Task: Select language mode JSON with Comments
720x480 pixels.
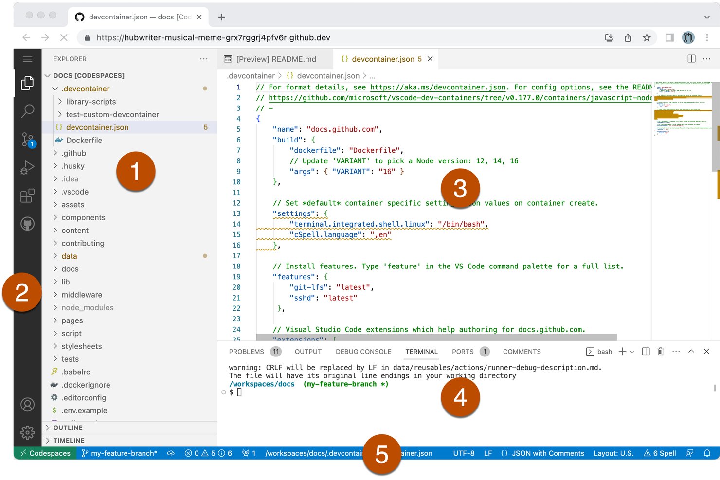Action: [542, 453]
